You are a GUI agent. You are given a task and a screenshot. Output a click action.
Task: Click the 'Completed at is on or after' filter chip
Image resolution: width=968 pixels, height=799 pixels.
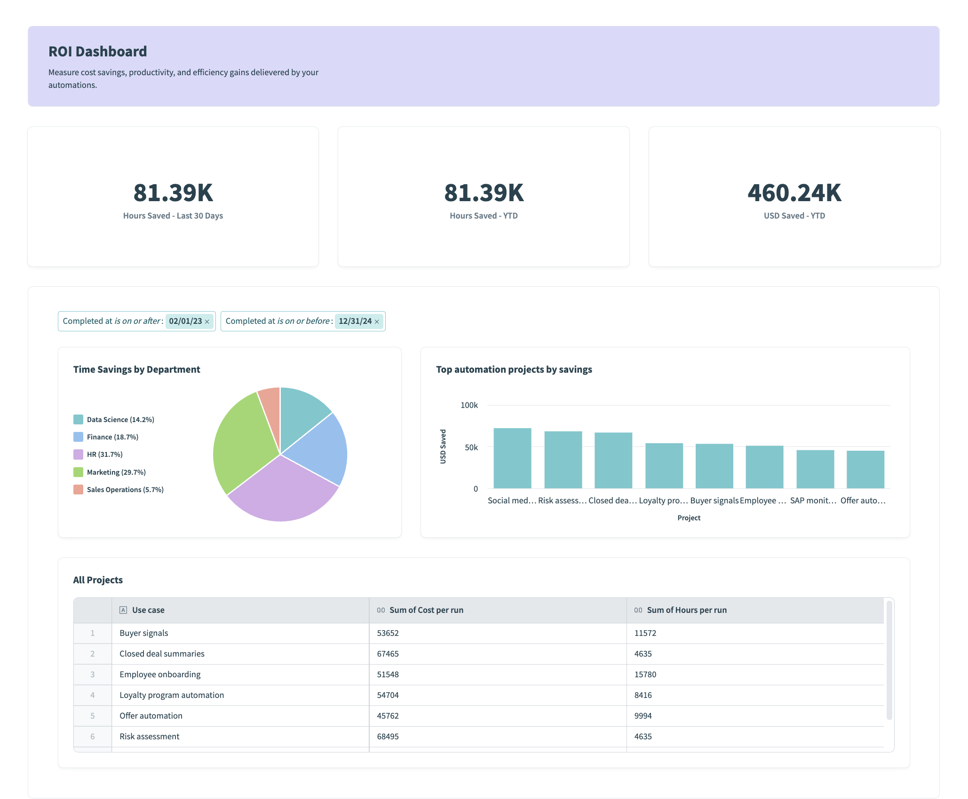113,321
